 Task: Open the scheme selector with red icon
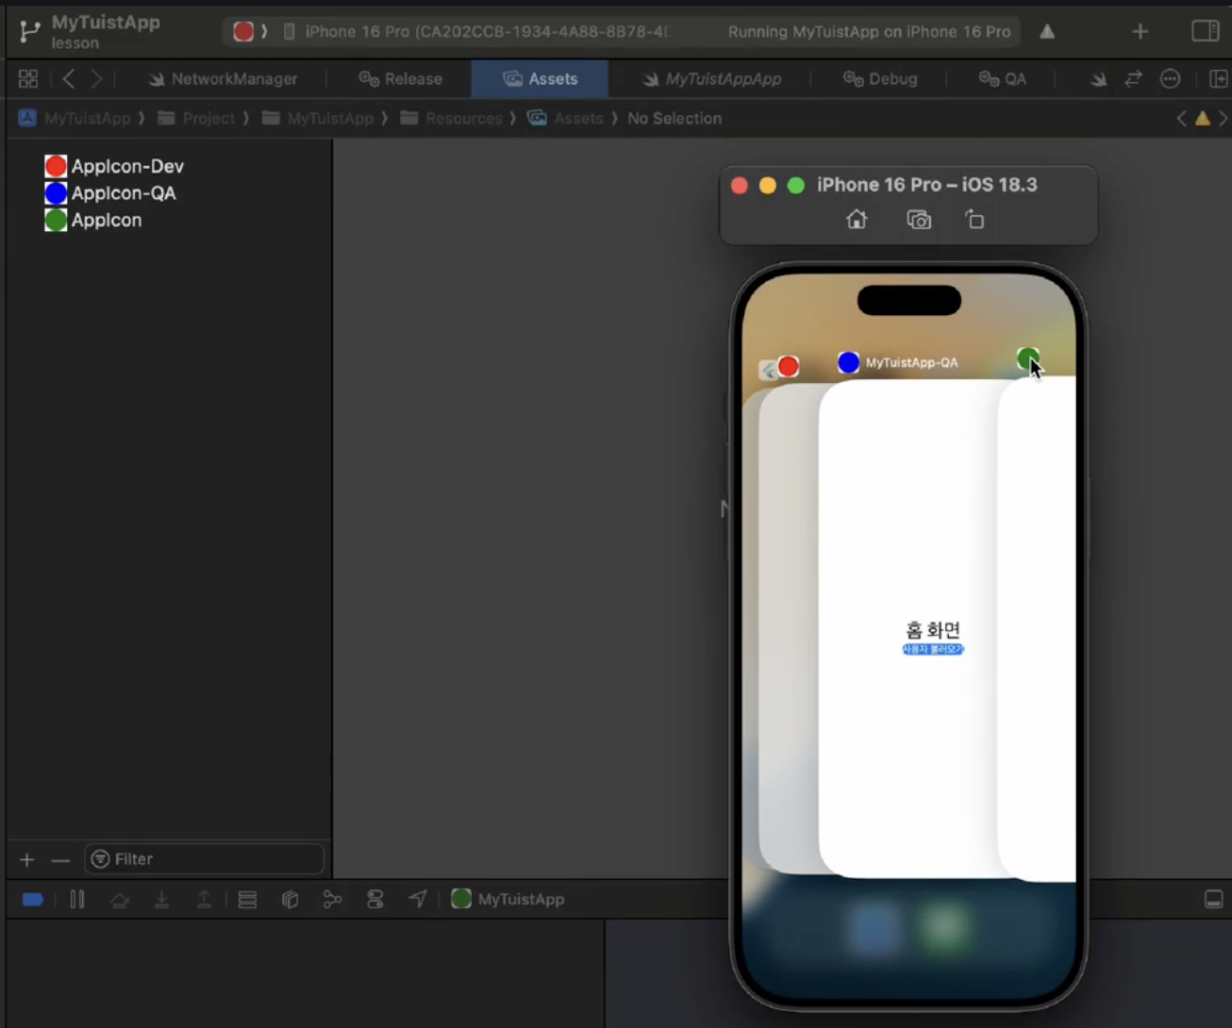(x=243, y=31)
